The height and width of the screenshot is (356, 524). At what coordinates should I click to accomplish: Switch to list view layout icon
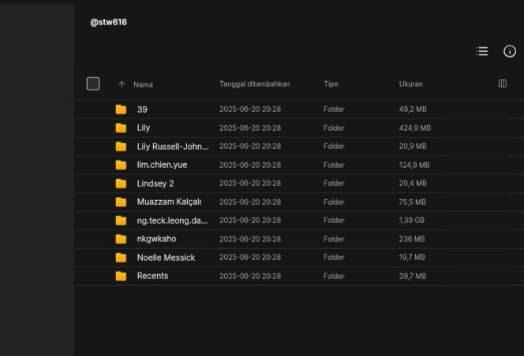tap(482, 51)
